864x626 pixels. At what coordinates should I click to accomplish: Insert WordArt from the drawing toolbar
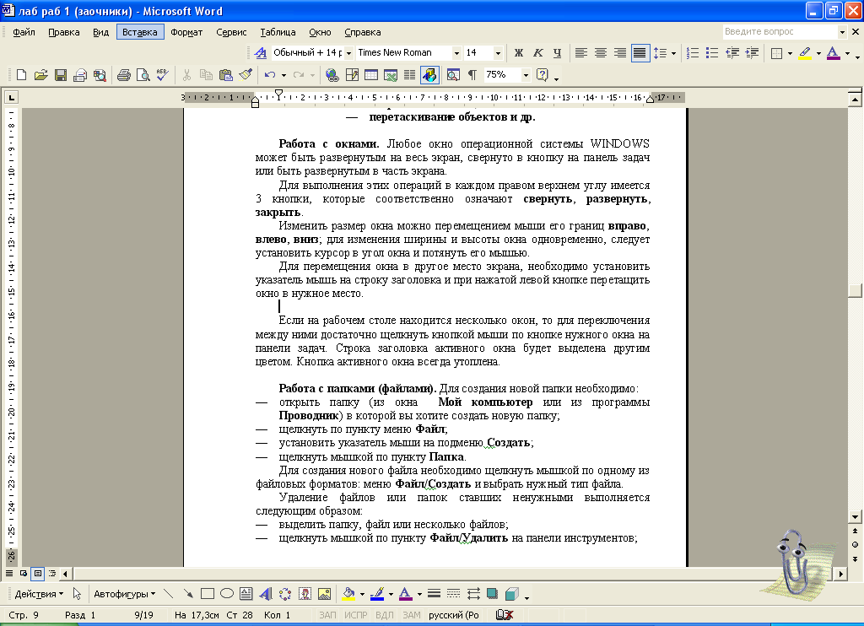click(266, 594)
